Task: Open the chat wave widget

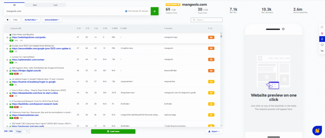Action: click(x=317, y=131)
